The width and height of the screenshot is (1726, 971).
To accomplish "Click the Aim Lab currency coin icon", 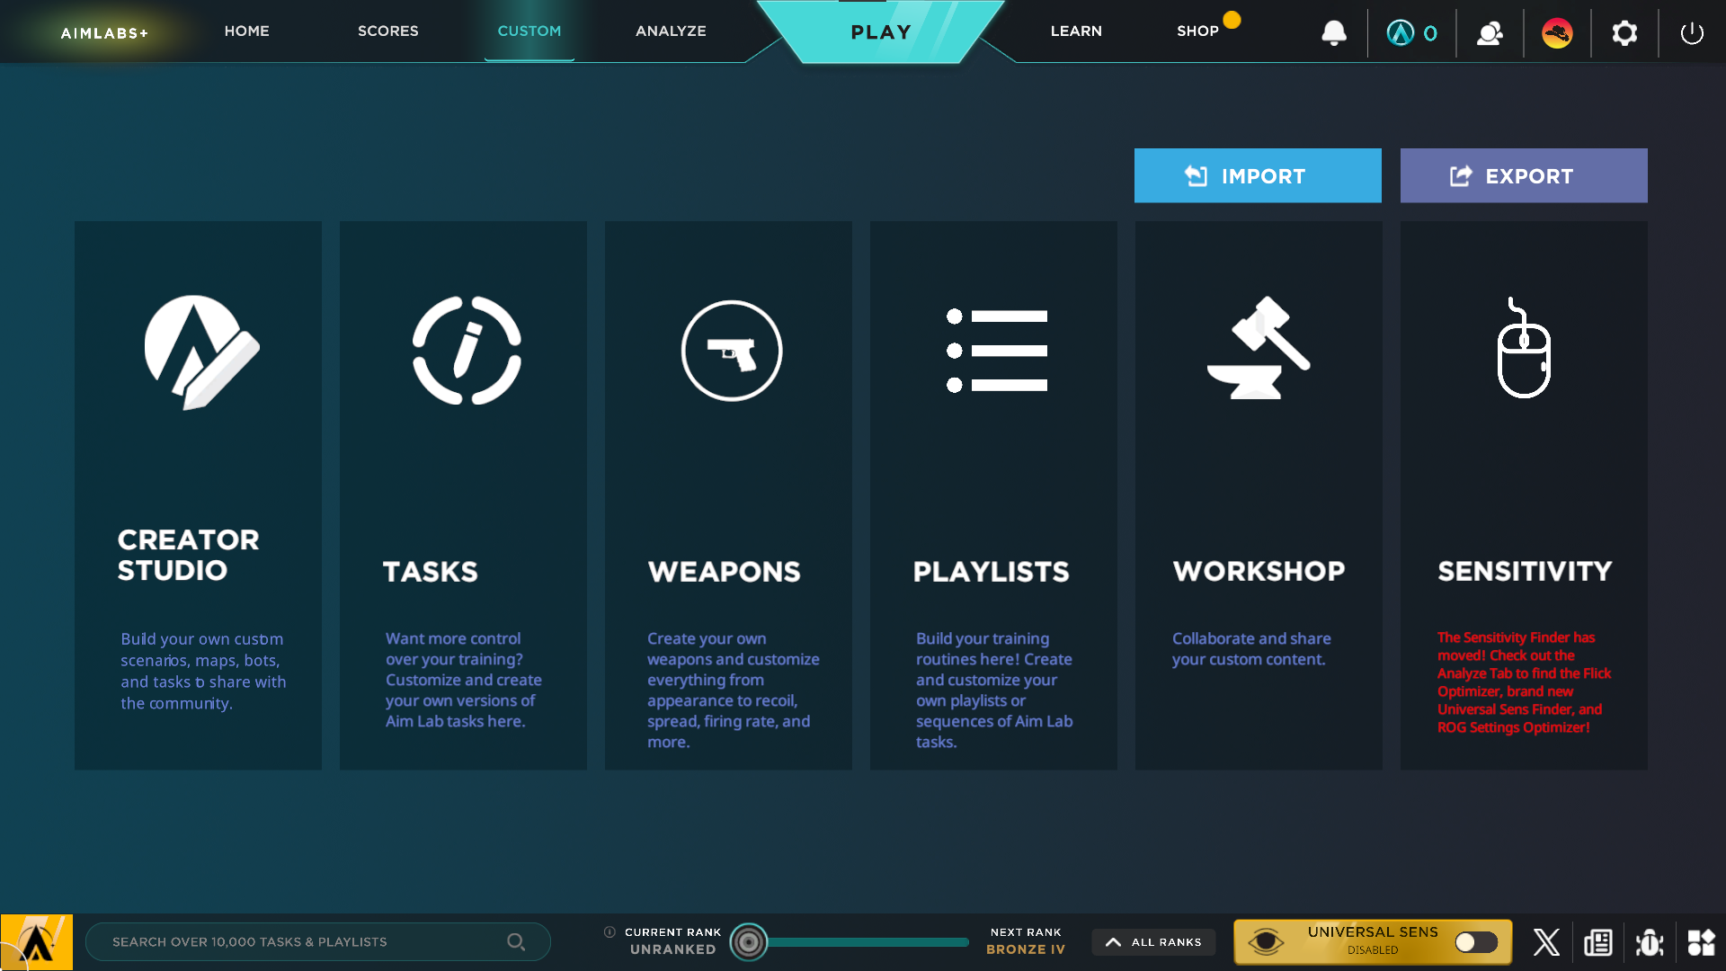I will coord(1401,33).
